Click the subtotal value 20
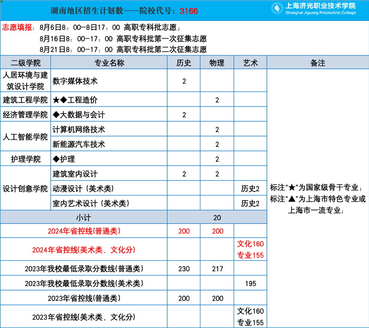The height and width of the screenshot is (328, 369). point(217,217)
